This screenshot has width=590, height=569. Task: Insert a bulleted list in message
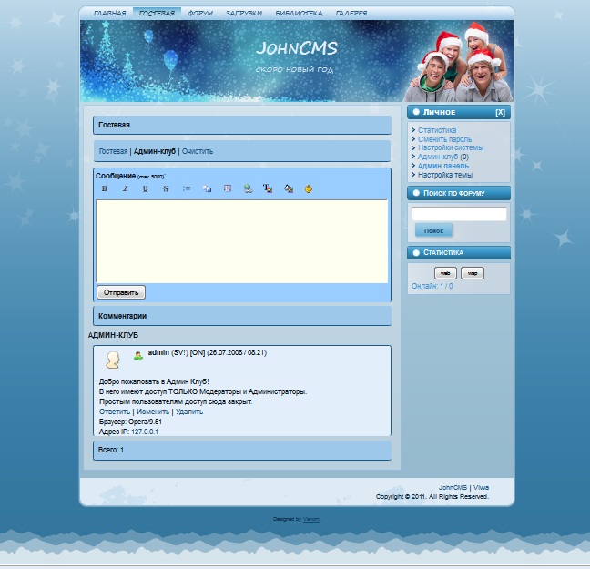[x=187, y=188]
